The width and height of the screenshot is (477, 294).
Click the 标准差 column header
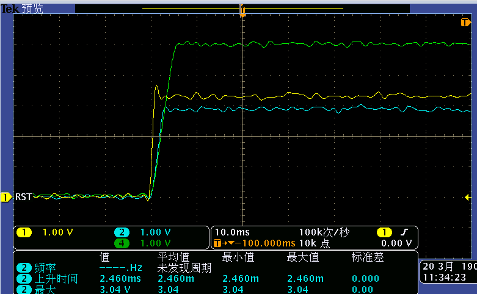tap(368, 257)
